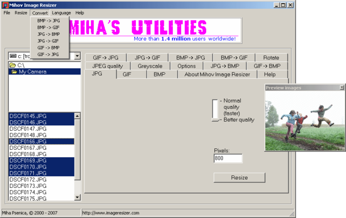Close the Preview images window

pyautogui.click(x=342, y=87)
